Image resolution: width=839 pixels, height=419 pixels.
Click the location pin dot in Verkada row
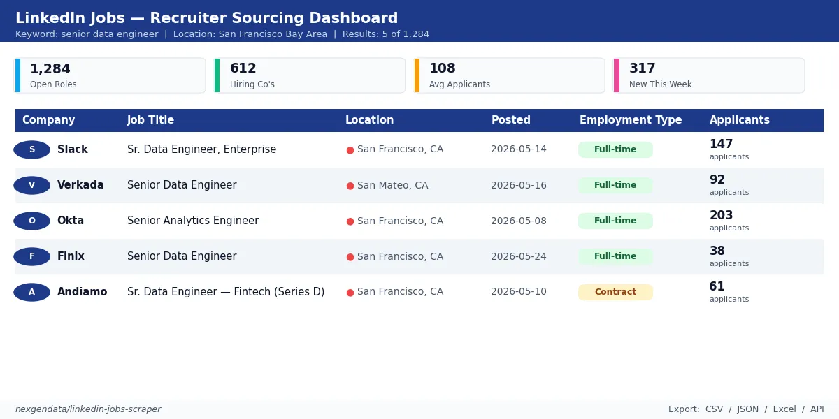(350, 186)
